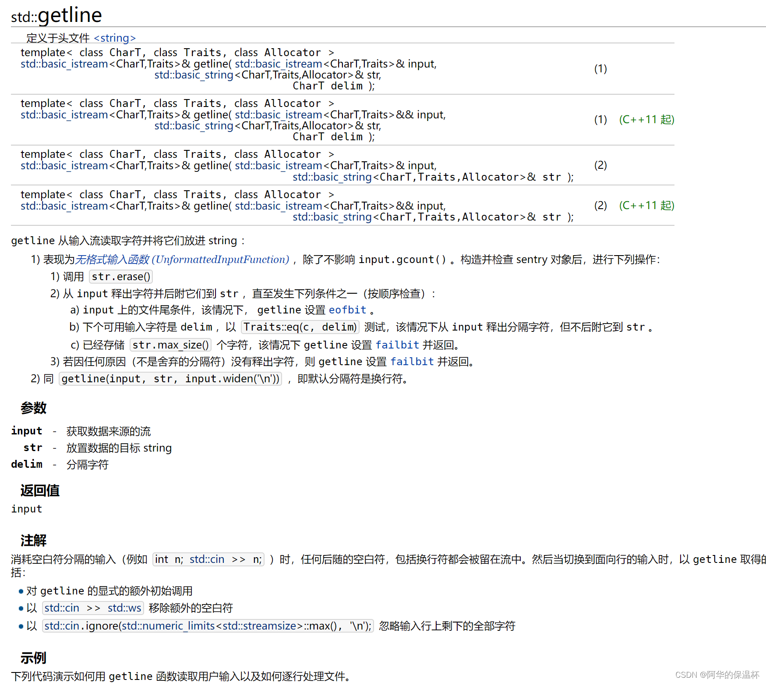
Task: Click std::basic_string in overload (2)
Action: coord(332,177)
